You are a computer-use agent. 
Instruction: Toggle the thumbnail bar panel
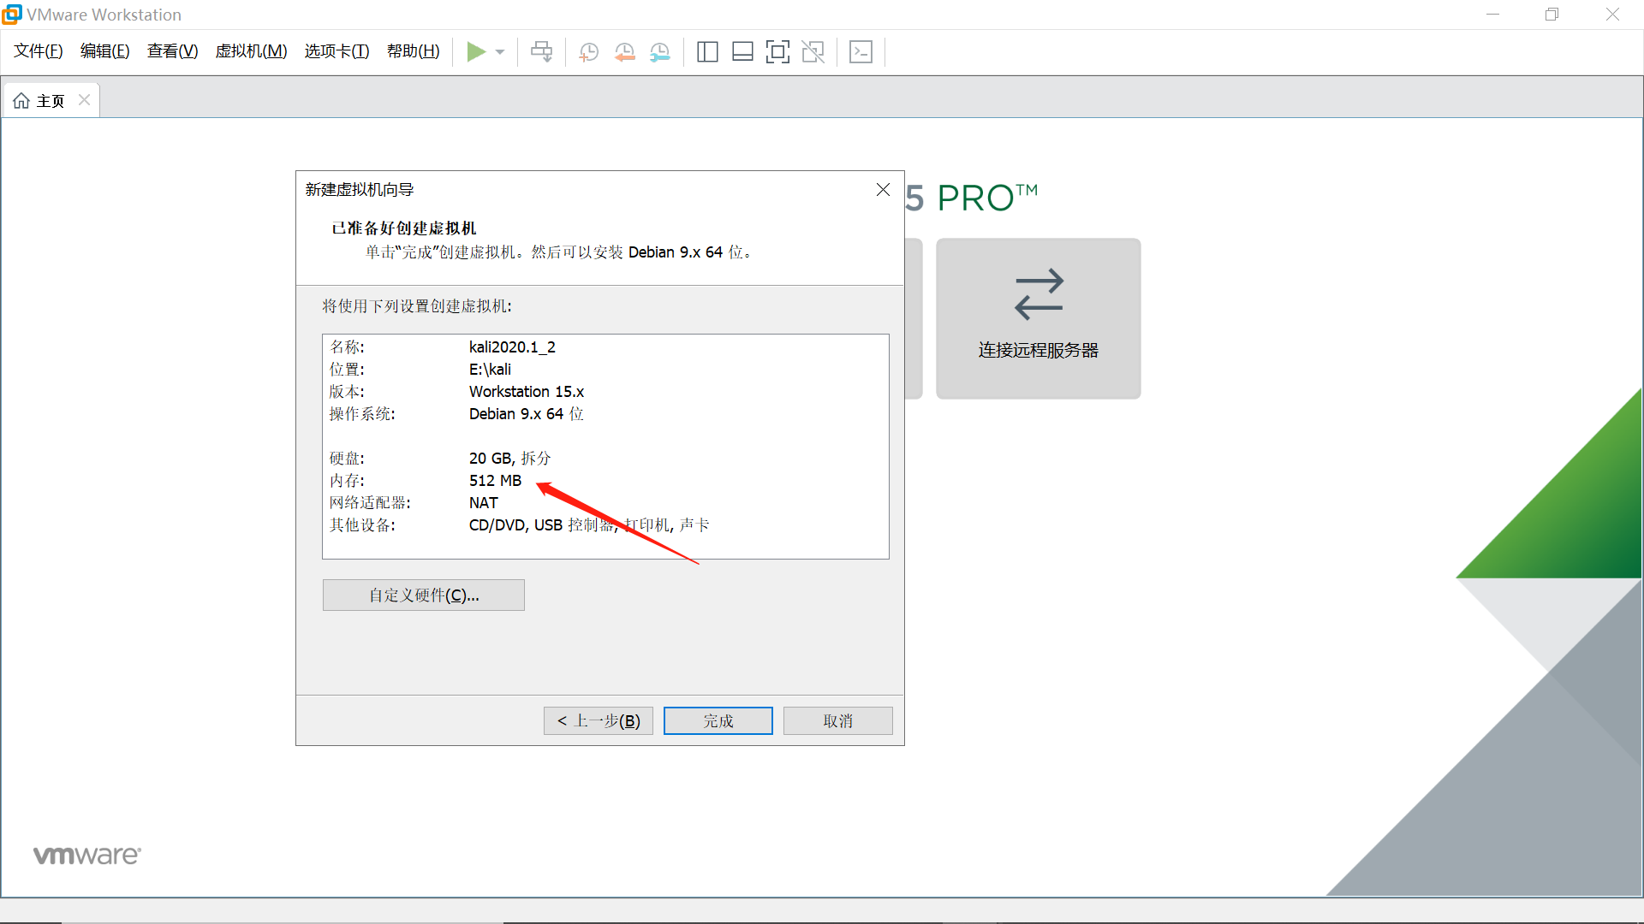(x=742, y=52)
